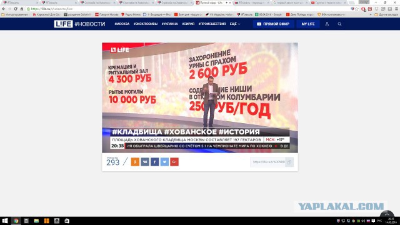This screenshot has width=400, height=225.
Task: Open the site search magnifier icon
Action: [339, 24]
